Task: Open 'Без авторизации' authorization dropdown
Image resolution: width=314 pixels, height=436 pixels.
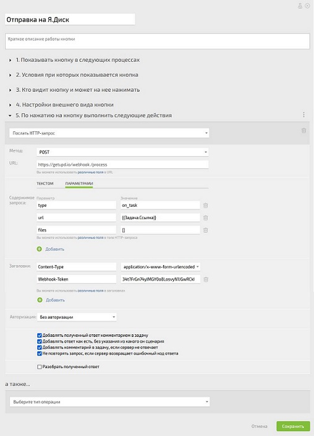Action: tap(77, 317)
